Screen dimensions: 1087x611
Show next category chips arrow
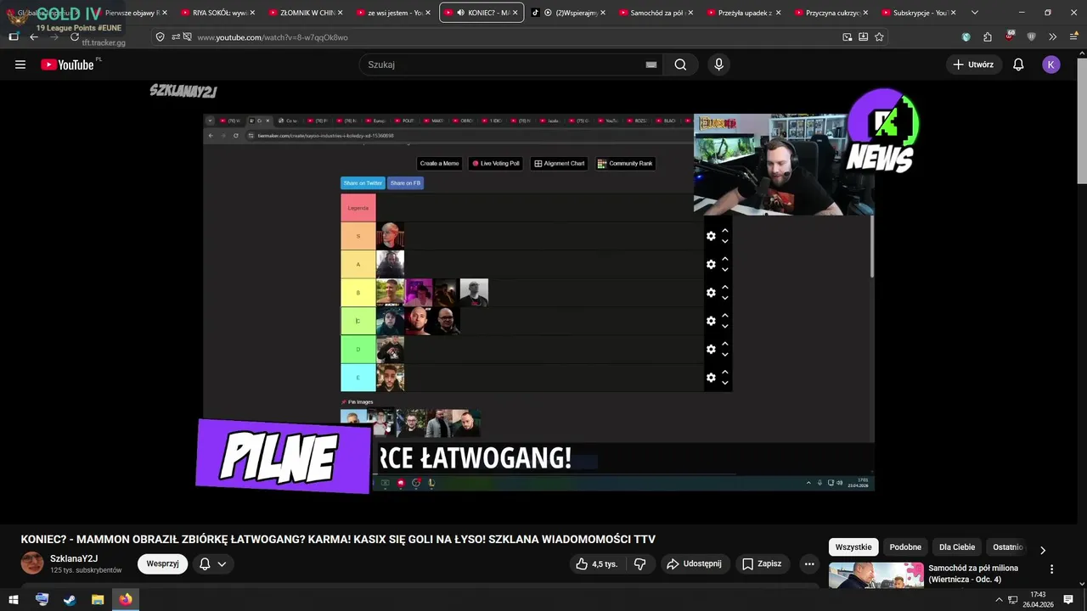click(1043, 550)
